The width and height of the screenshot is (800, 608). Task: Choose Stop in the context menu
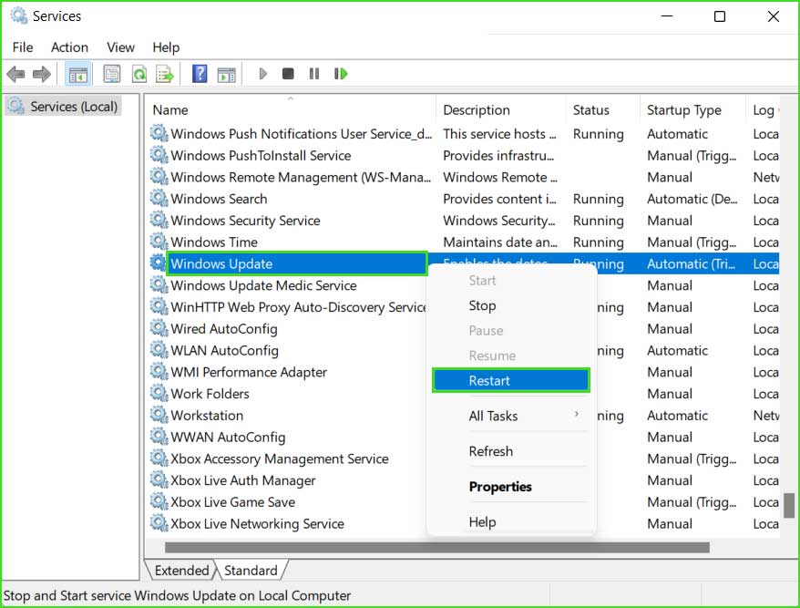click(511, 305)
